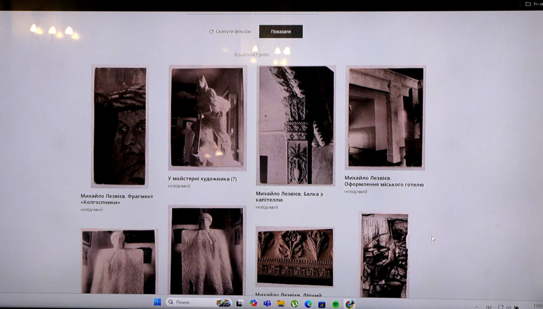
Task: Click the reset icon beside Скинути фільтри
Action: coord(211,31)
